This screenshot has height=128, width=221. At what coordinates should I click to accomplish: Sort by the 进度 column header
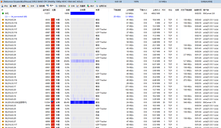pos(68,10)
